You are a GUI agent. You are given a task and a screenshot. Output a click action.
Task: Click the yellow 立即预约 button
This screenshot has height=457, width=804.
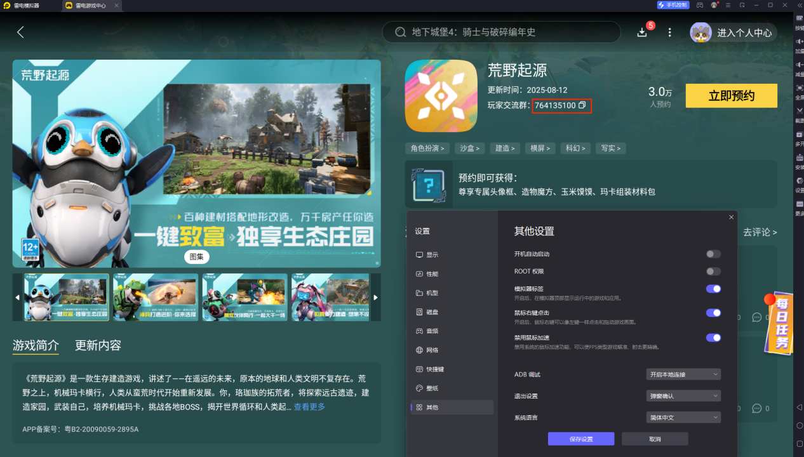point(732,96)
